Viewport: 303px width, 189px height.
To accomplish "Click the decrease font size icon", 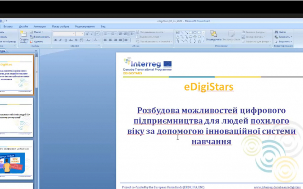I will coord(92,34).
